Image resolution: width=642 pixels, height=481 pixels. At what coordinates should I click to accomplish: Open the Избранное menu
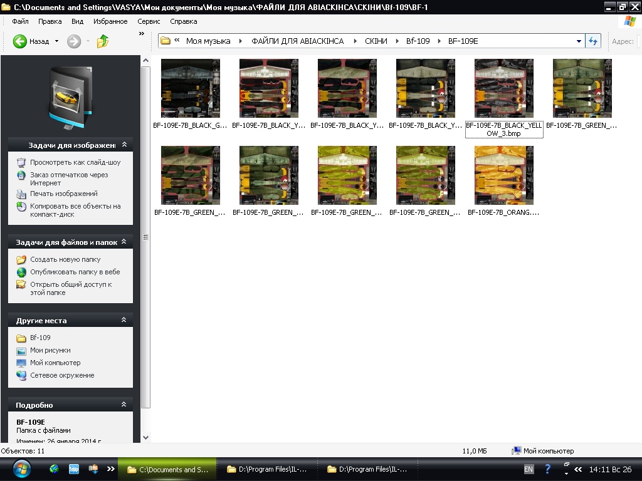click(110, 21)
